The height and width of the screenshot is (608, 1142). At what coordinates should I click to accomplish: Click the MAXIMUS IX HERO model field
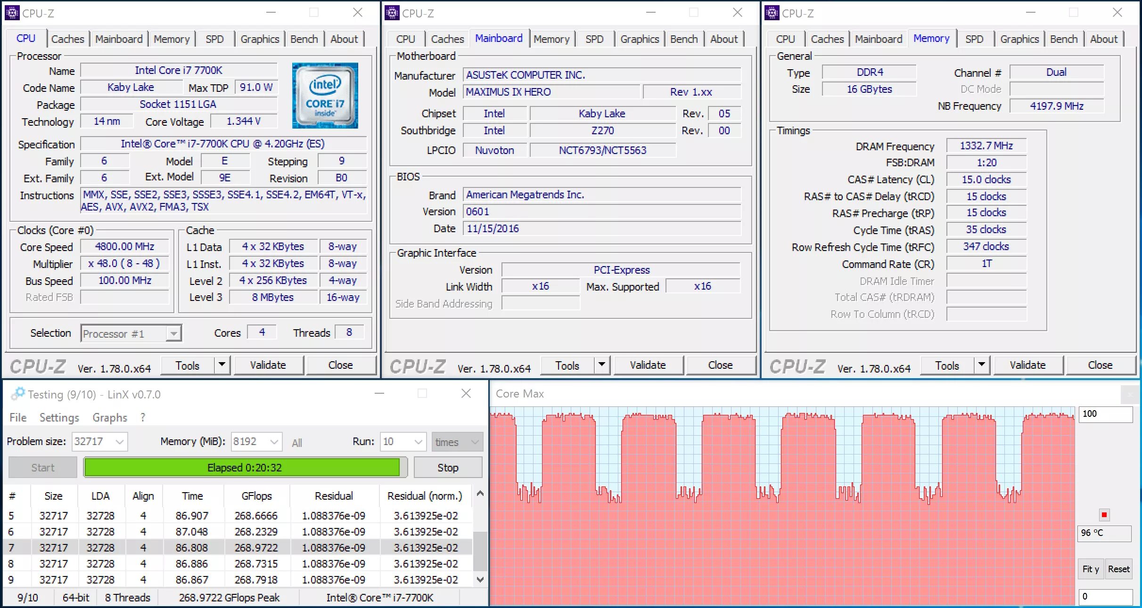(x=552, y=92)
